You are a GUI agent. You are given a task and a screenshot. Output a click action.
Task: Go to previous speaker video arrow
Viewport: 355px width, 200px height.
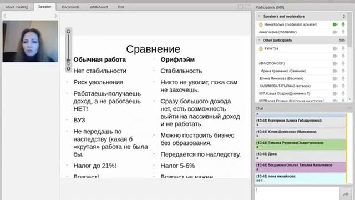coord(5,16)
